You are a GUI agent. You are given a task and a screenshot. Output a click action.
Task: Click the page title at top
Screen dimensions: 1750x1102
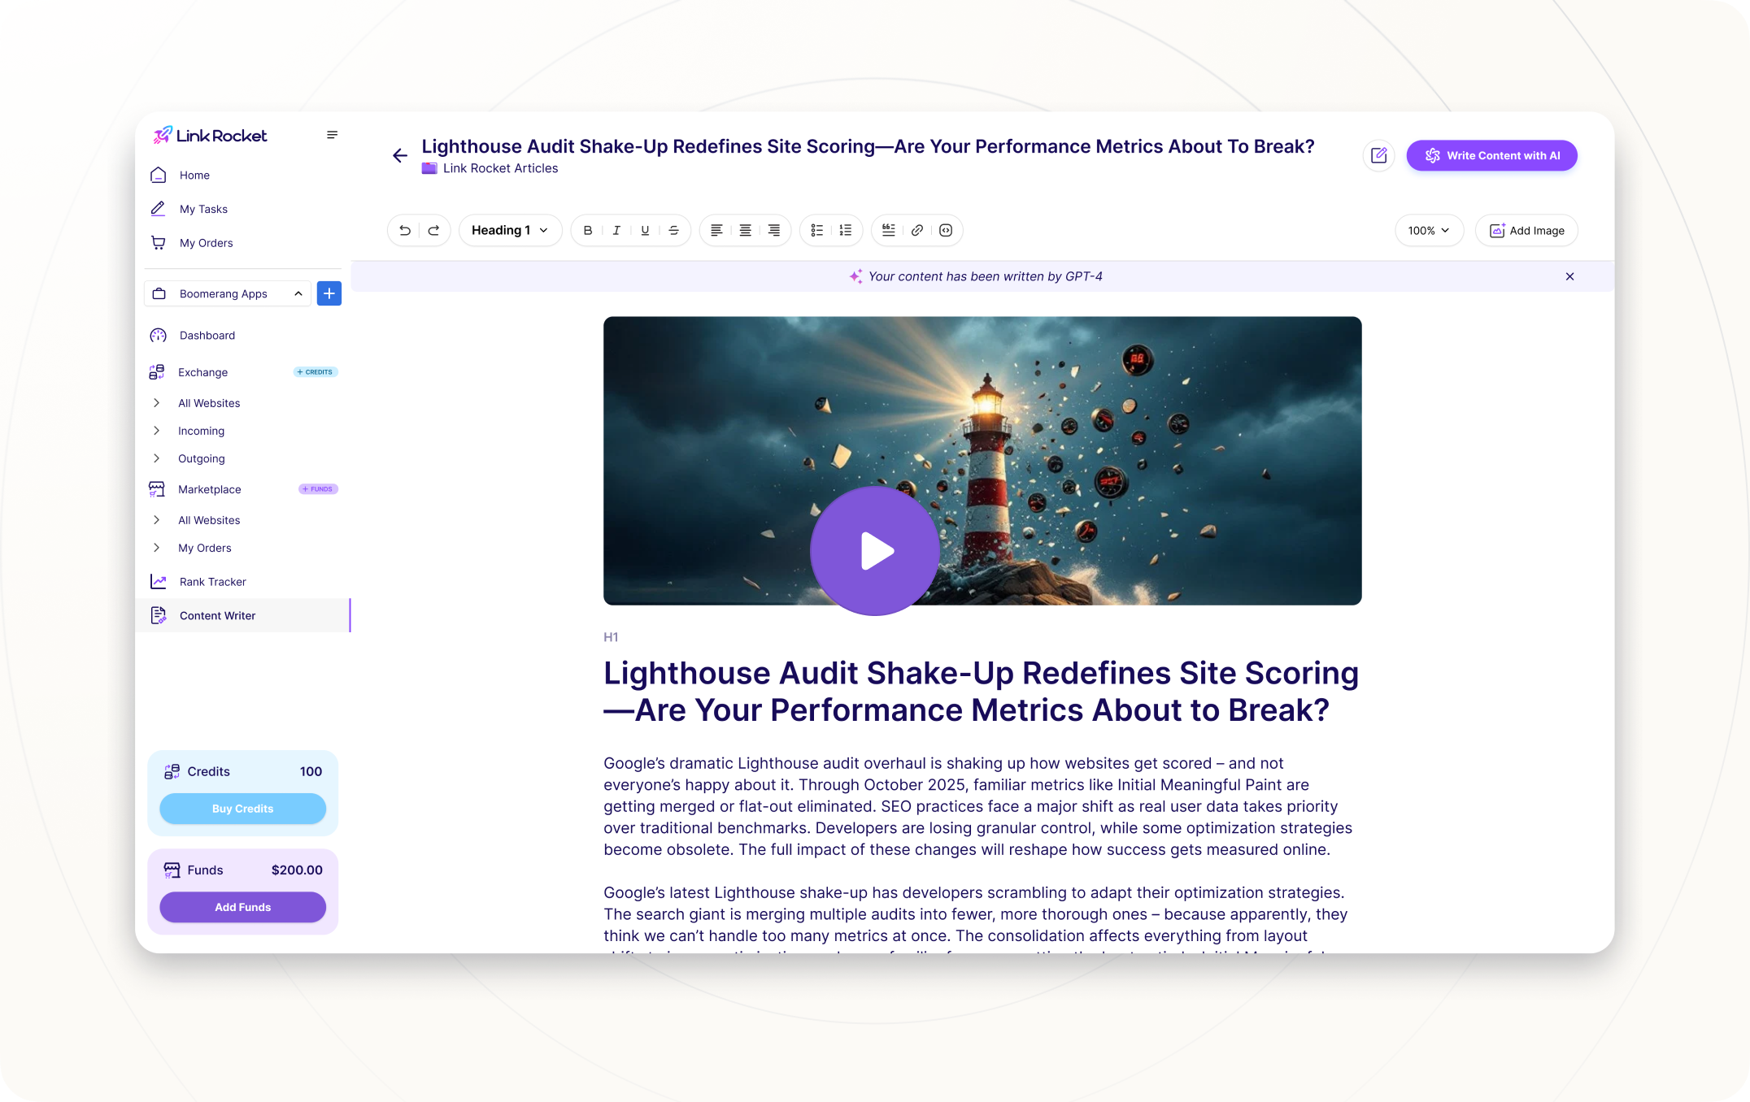tap(868, 147)
